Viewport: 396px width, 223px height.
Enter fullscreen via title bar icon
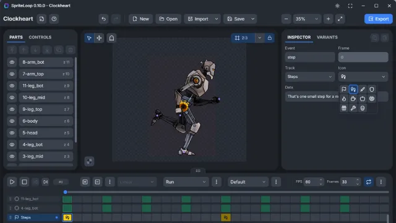pos(350,6)
